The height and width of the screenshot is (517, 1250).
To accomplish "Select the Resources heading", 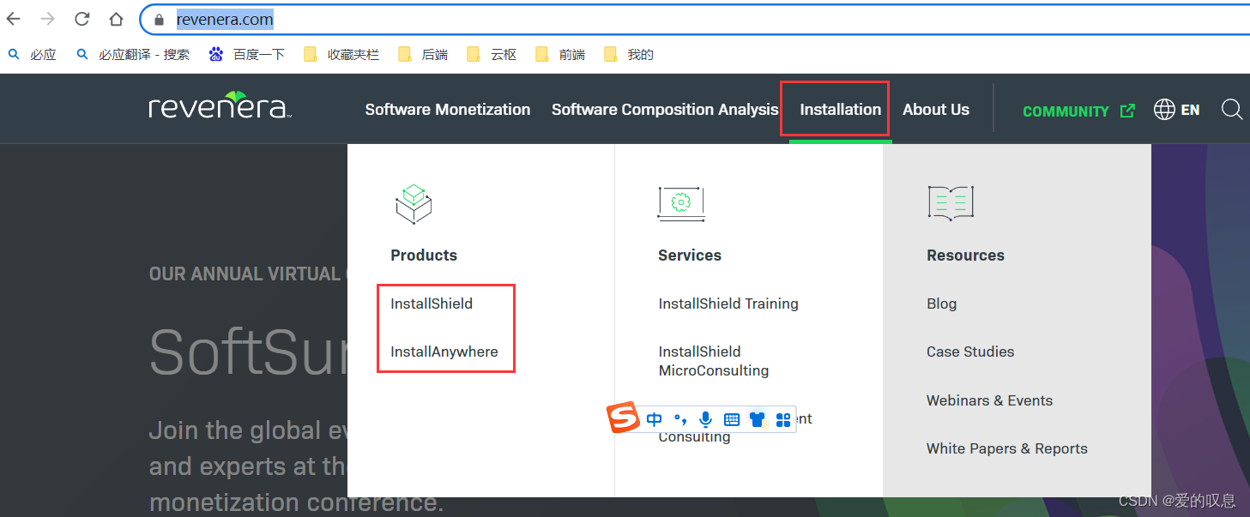I will [x=965, y=255].
